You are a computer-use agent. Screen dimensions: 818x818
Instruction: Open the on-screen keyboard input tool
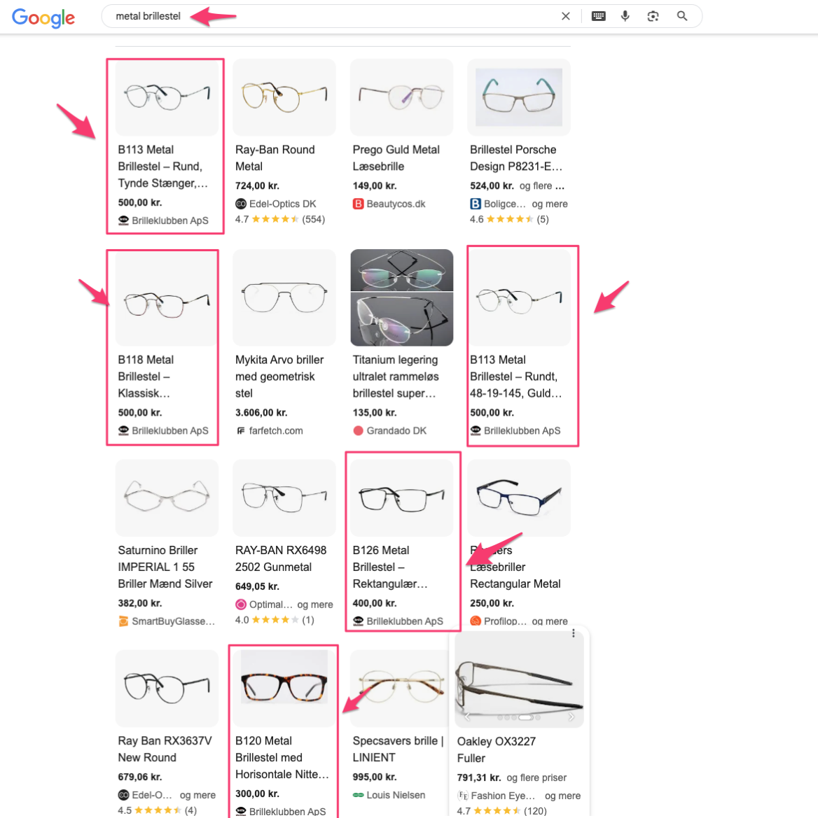point(598,16)
